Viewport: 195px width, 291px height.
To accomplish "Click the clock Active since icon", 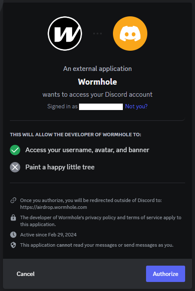I will point(13,235).
